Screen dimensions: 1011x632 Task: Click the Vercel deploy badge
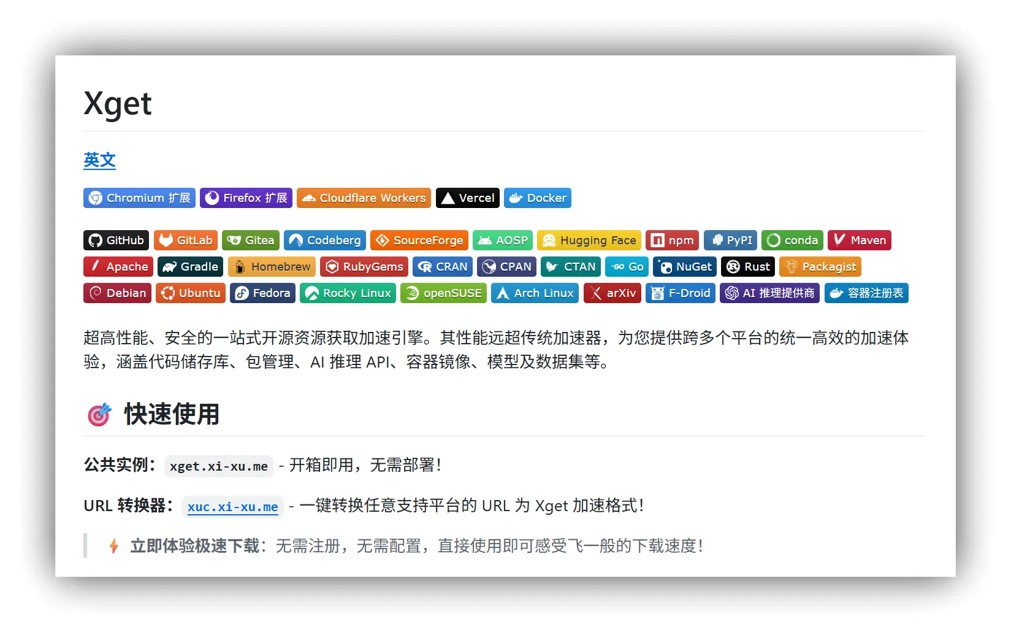[x=468, y=198]
